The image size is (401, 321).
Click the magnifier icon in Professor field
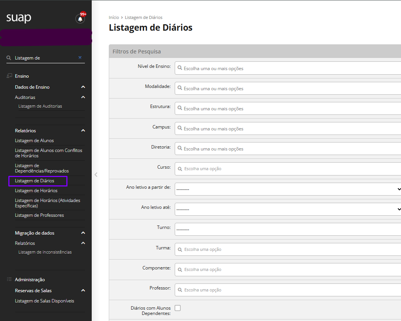point(180,290)
